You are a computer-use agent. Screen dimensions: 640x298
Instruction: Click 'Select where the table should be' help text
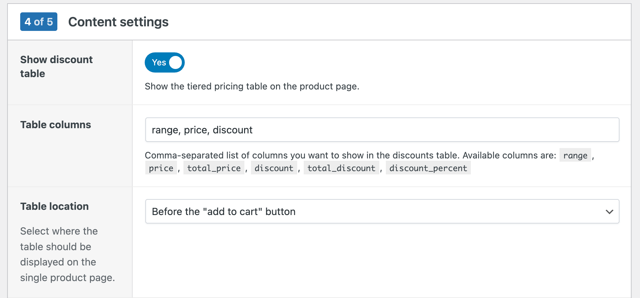[x=67, y=254]
